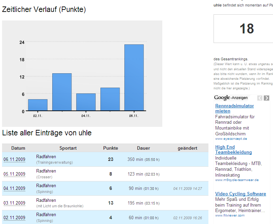Open the 03.11.2009 date entry

(x=14, y=203)
